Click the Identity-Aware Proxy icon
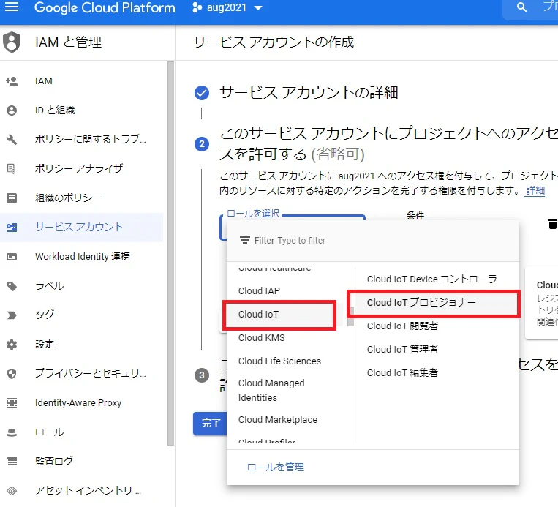 (12, 403)
